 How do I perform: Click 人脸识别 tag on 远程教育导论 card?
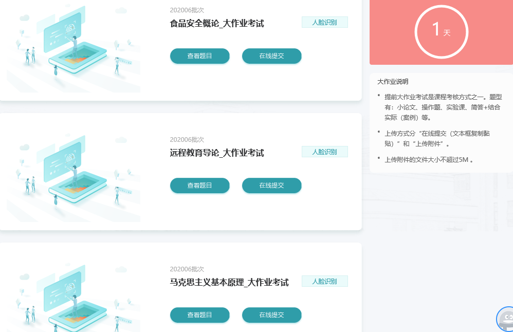324,152
